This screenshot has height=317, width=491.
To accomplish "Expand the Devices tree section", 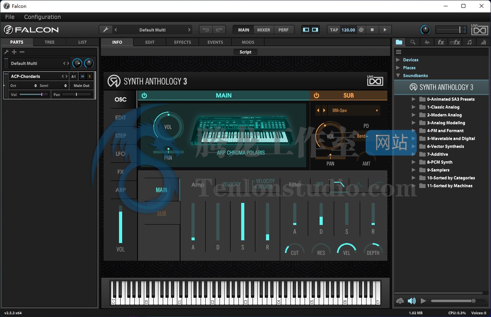I will click(398, 60).
